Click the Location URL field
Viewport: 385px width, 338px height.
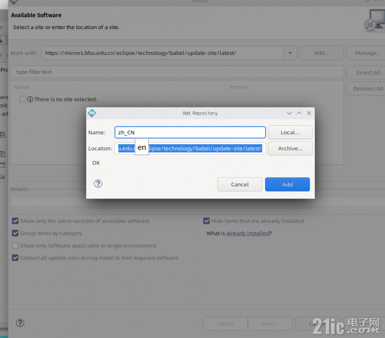pyautogui.click(x=190, y=148)
